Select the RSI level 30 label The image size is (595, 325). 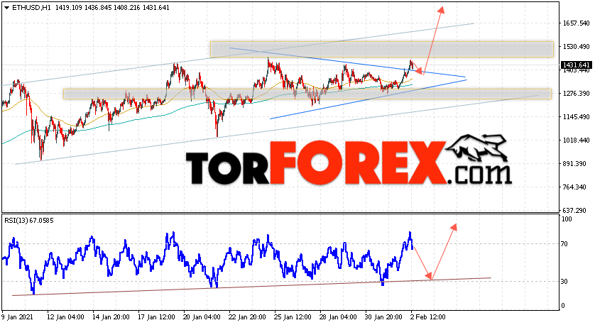(564, 282)
